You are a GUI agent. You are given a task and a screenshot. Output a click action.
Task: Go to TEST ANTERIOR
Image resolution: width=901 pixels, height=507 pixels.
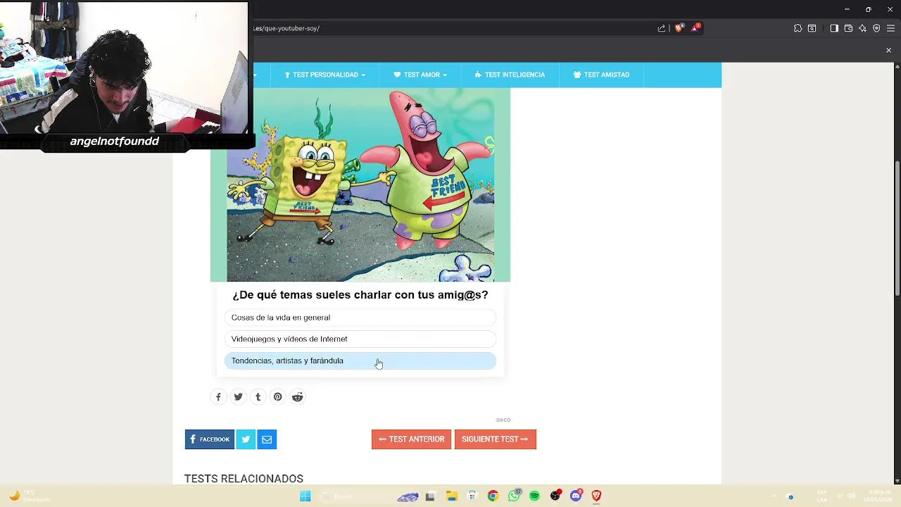coord(411,439)
